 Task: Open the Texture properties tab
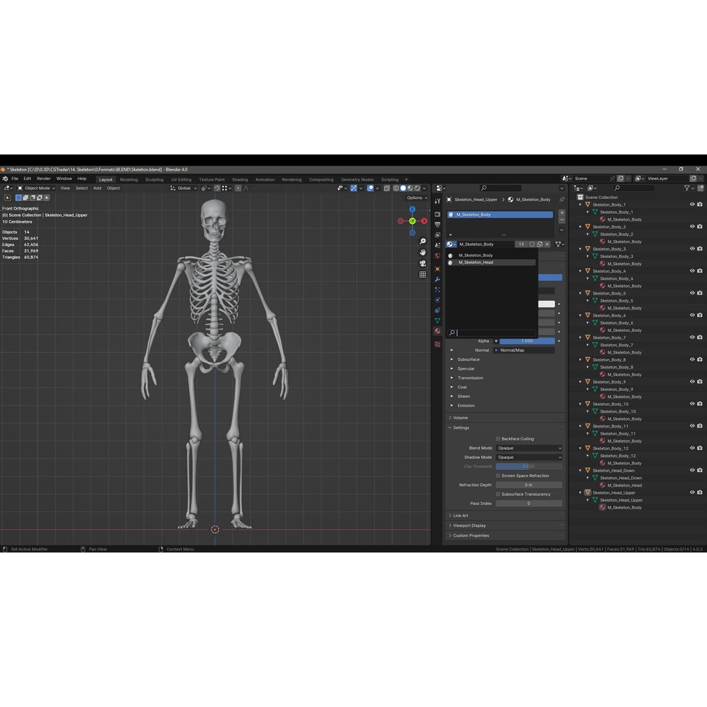coord(437,344)
